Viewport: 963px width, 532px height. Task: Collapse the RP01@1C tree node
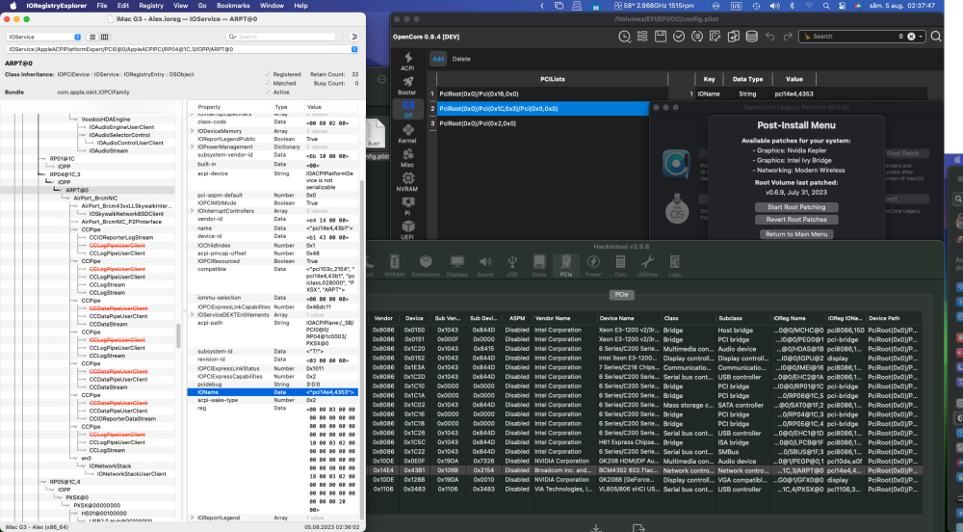pos(43,158)
